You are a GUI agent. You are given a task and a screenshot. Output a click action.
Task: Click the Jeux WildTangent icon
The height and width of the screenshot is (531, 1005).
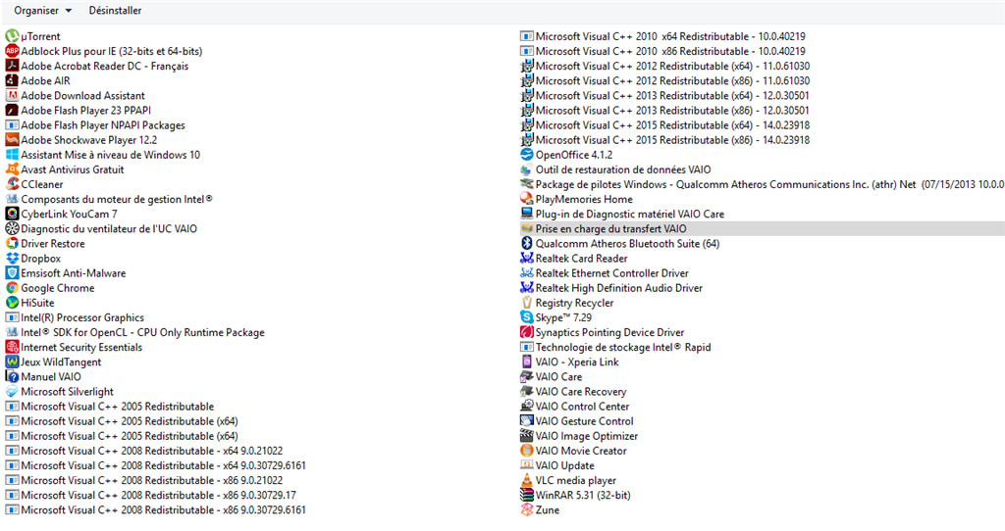point(12,362)
